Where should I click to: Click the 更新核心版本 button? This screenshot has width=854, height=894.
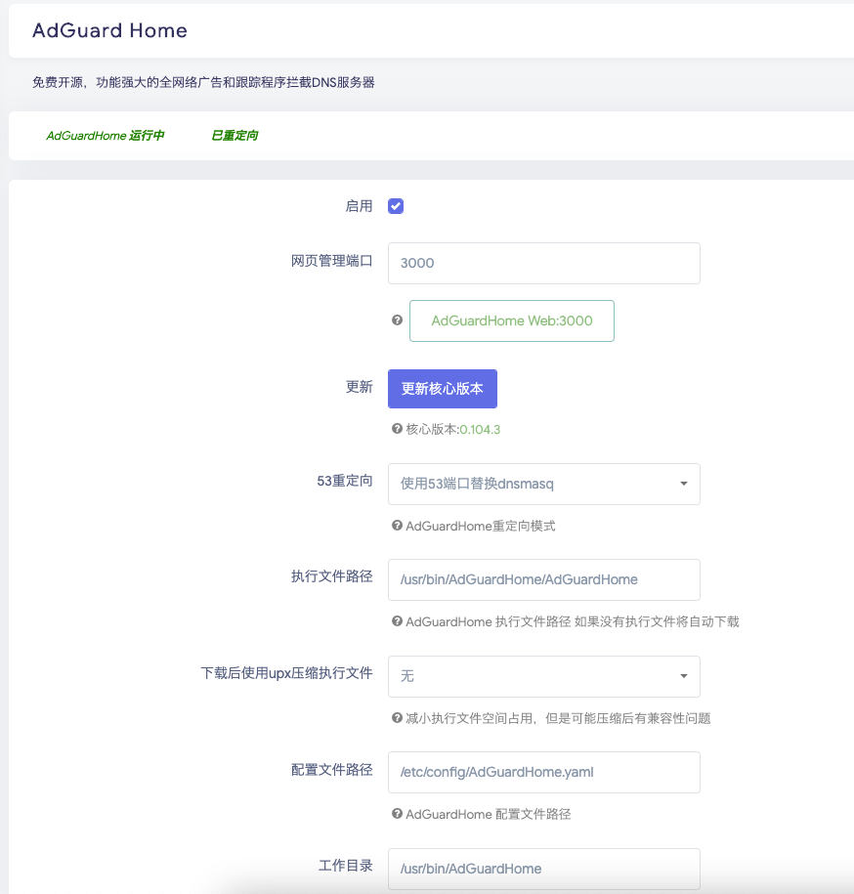443,389
